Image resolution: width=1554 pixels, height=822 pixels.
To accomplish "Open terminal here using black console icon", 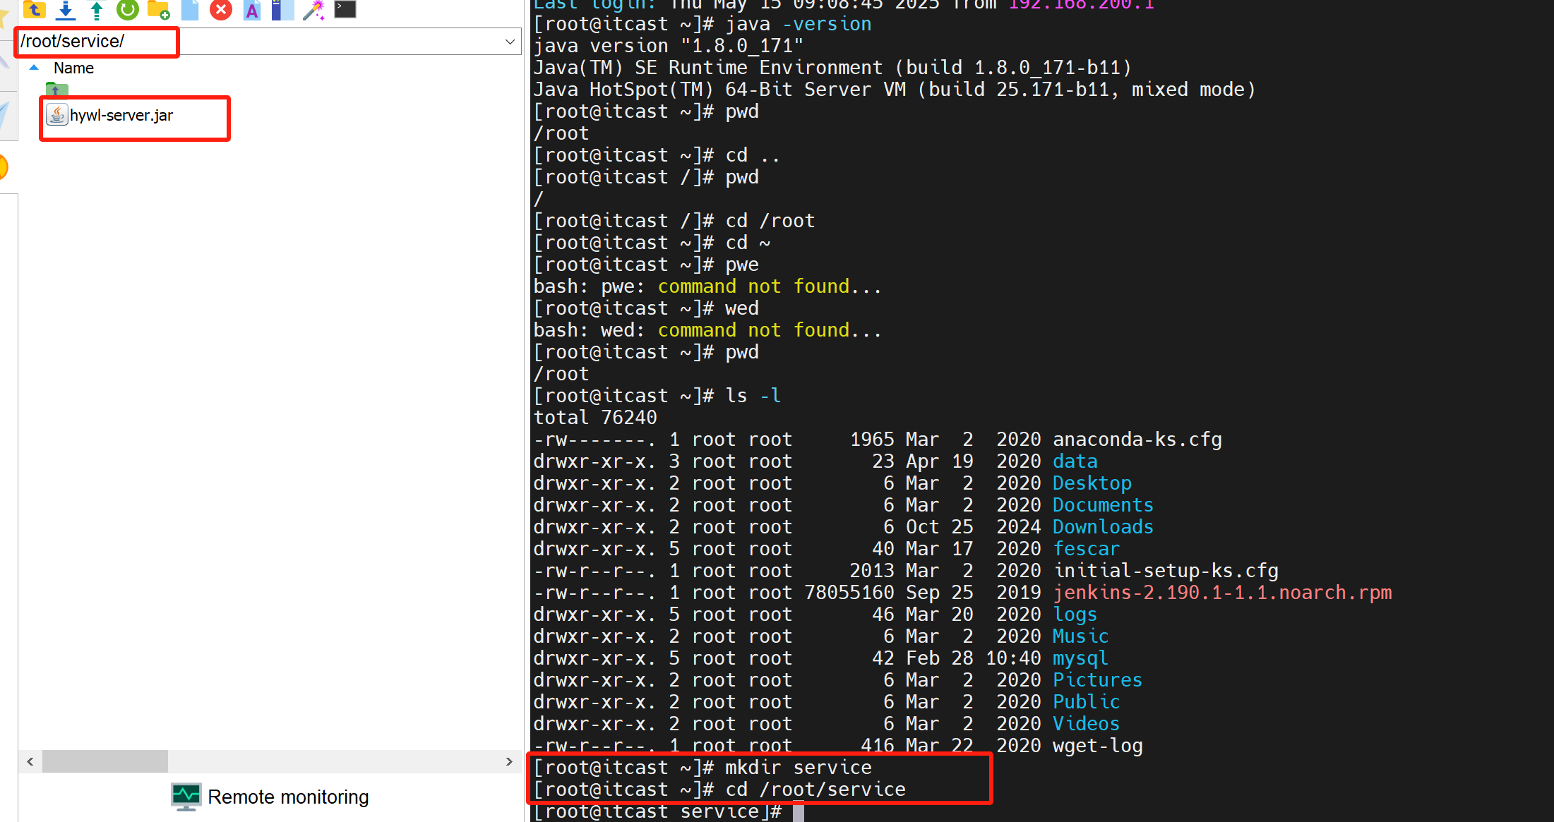I will [x=345, y=8].
